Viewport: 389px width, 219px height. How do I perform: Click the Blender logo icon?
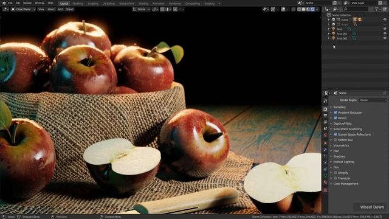4,3
